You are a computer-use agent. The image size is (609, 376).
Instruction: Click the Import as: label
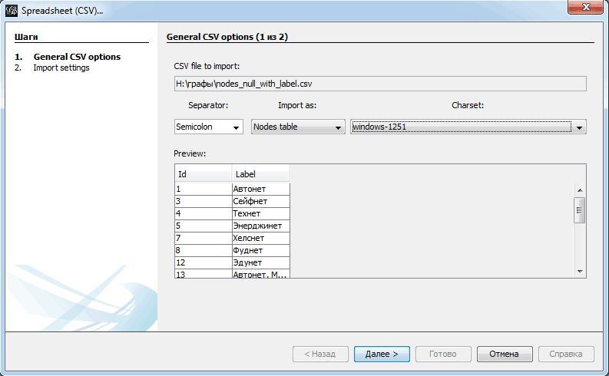297,105
